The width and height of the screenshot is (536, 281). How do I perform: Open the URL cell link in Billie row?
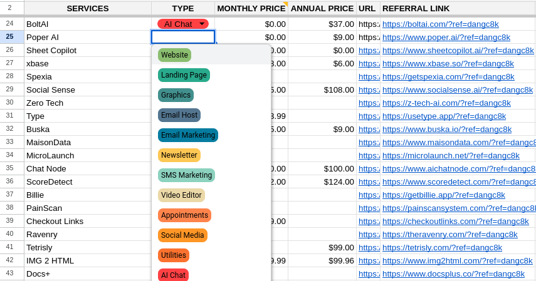(x=369, y=195)
